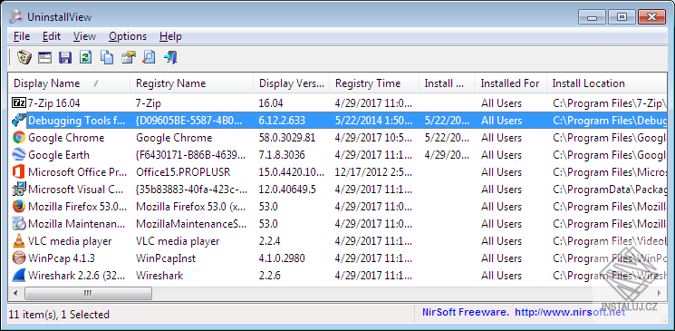The height and width of the screenshot is (331, 675).
Task: Click the Copy Selected Items icon
Action: click(x=107, y=57)
